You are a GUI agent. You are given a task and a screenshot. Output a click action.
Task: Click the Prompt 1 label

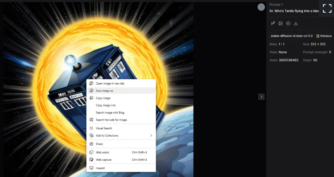click(276, 5)
